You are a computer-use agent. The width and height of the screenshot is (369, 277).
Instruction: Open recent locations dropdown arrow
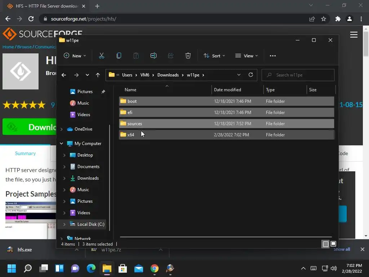point(87,75)
